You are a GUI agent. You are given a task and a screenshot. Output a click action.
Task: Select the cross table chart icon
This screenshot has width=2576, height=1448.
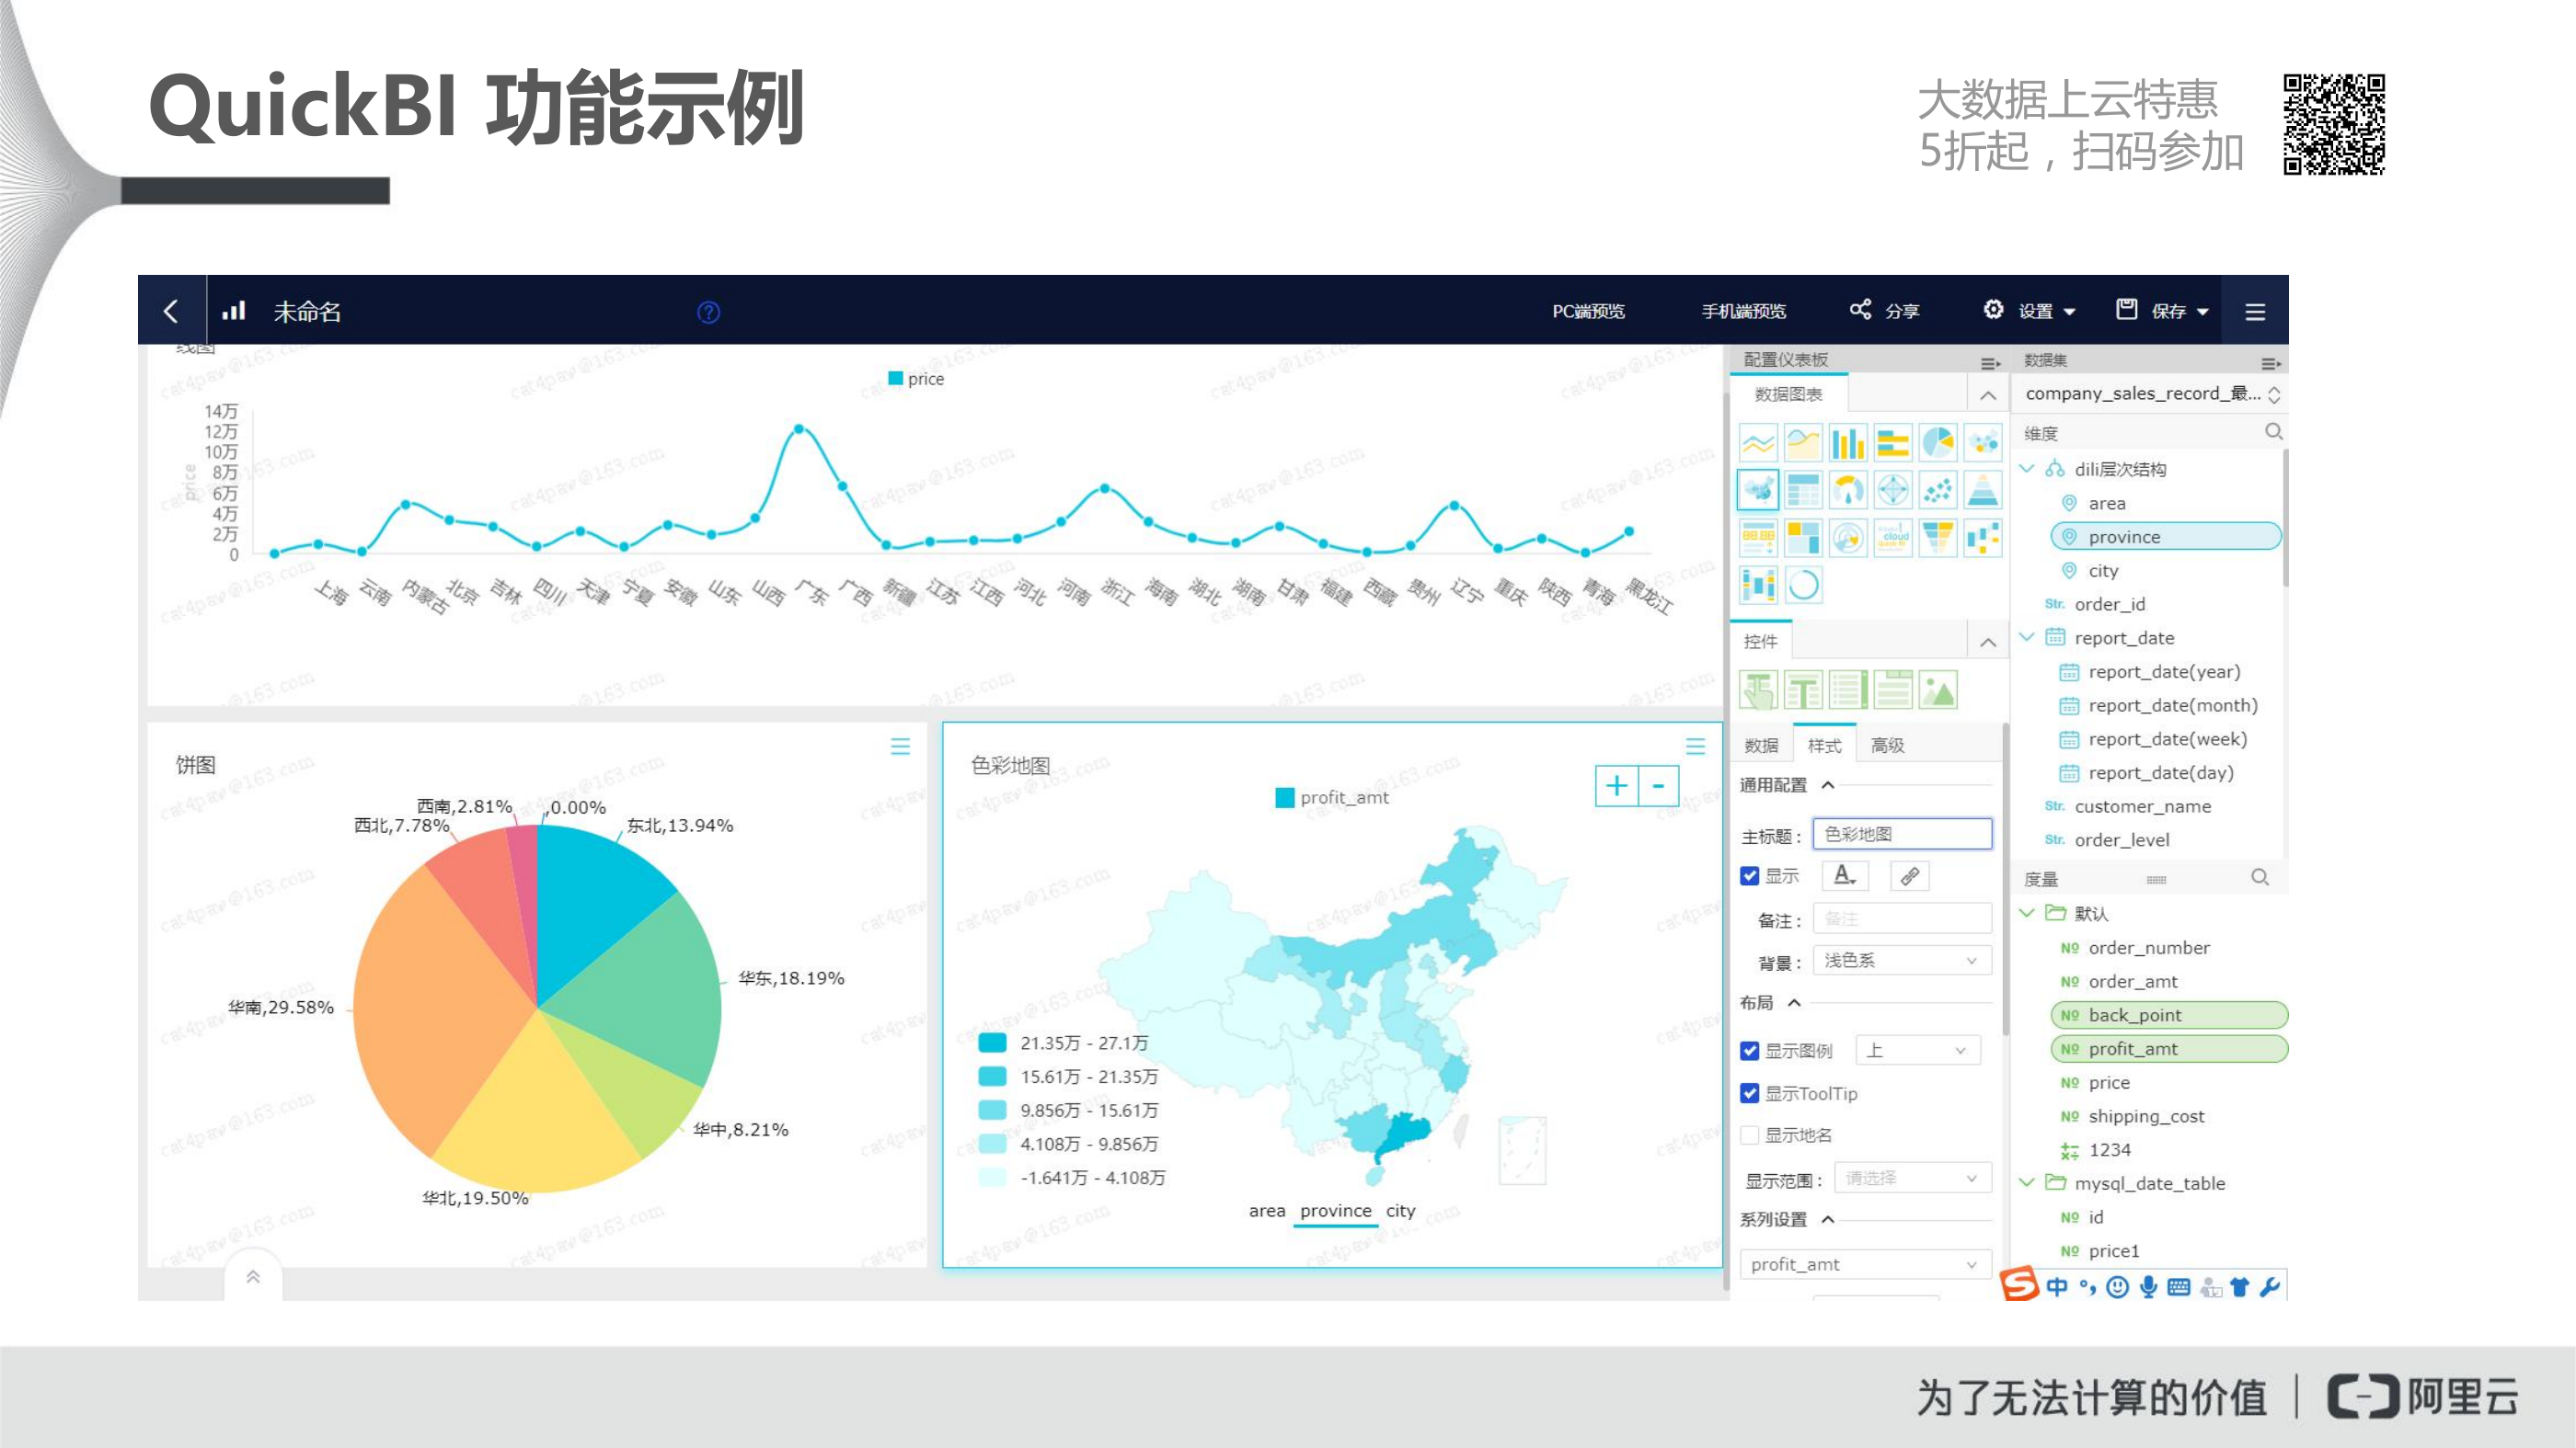(1803, 490)
